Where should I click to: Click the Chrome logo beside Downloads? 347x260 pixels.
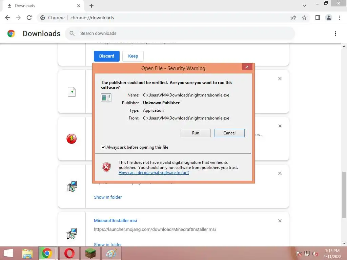[x=11, y=34]
